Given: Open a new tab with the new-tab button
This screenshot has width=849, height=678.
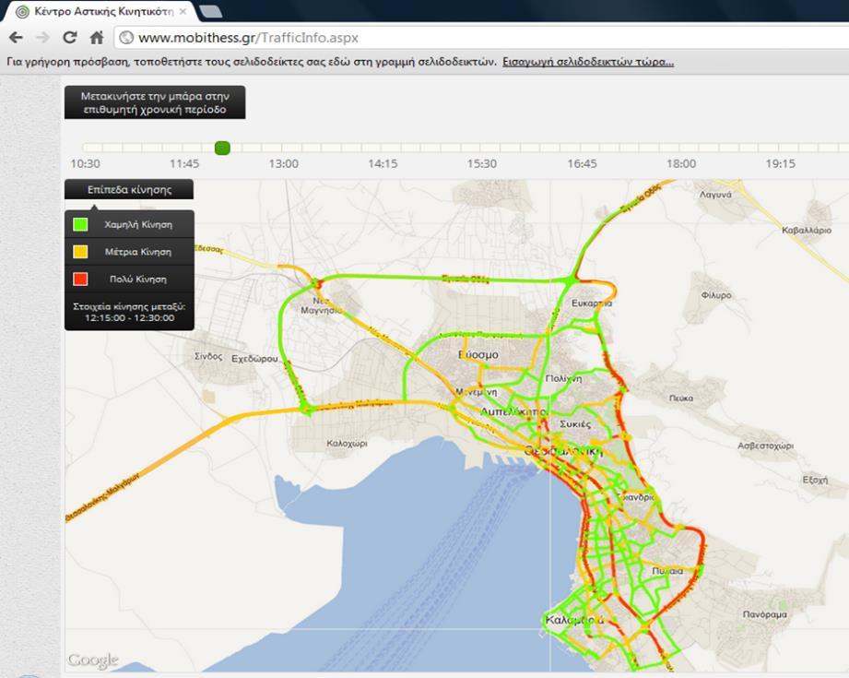Looking at the screenshot, I should (210, 11).
